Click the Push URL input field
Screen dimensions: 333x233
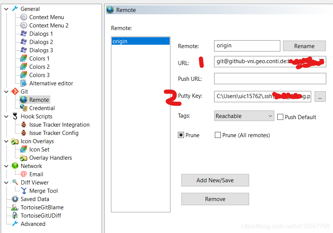coord(270,79)
